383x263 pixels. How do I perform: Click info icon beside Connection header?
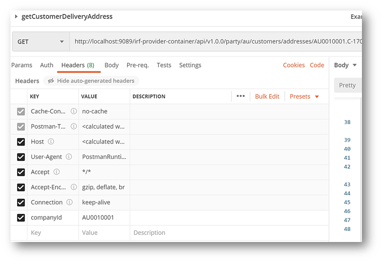pyautogui.click(x=70, y=202)
